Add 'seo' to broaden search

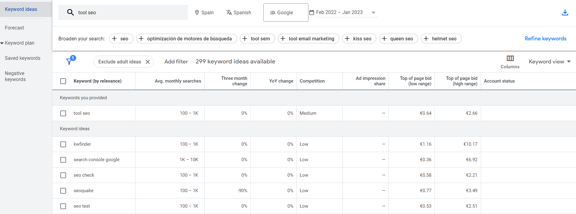tap(121, 39)
